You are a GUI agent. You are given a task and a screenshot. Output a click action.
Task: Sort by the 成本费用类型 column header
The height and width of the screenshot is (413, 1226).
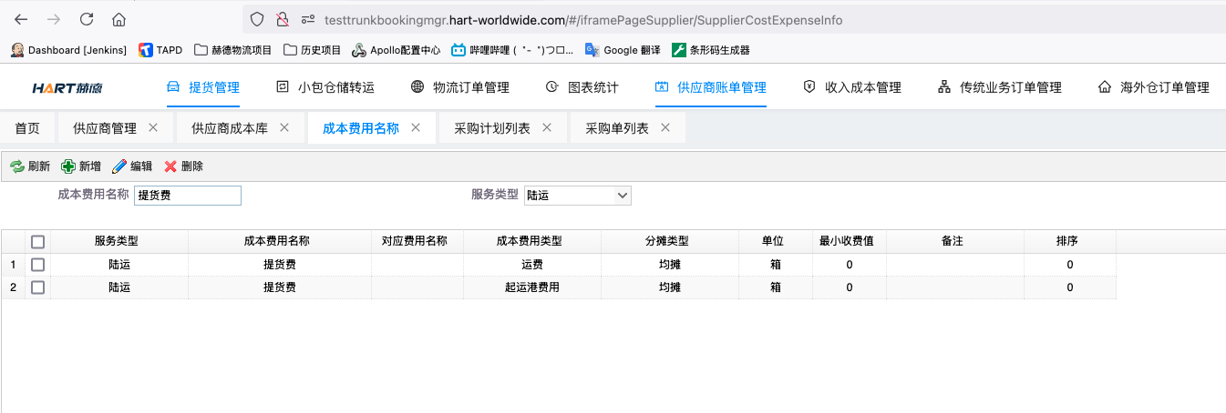[x=531, y=241]
